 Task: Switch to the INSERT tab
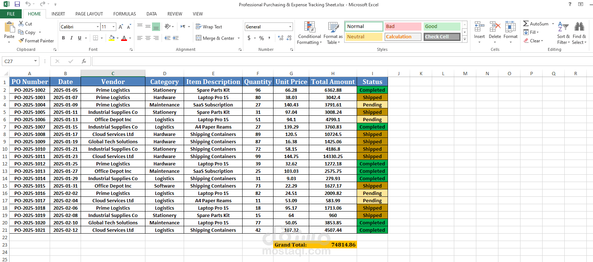pyautogui.click(x=58, y=14)
